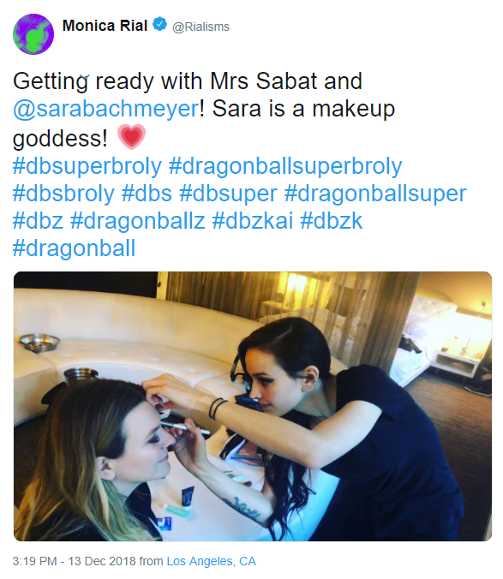Click the Los Angeles, CA location link
This screenshot has width=503, height=579.
click(212, 561)
